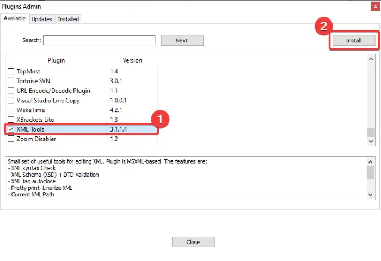Image resolution: width=381 pixels, height=261 pixels.
Task: Select the WakaTime row name
Action: (x=30, y=110)
